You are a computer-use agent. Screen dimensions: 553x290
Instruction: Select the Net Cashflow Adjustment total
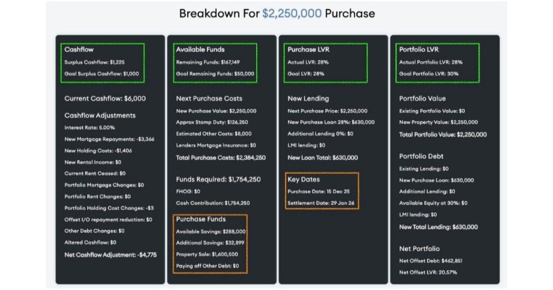(110, 254)
